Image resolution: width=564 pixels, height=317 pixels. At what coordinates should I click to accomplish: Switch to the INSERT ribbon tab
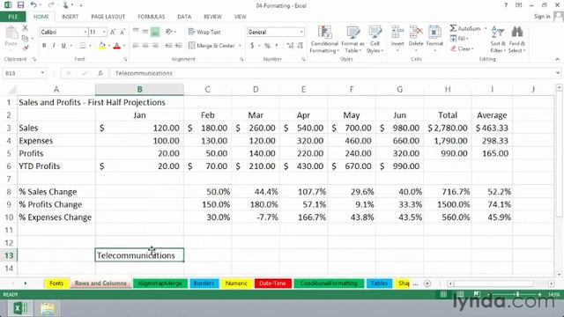tap(70, 17)
